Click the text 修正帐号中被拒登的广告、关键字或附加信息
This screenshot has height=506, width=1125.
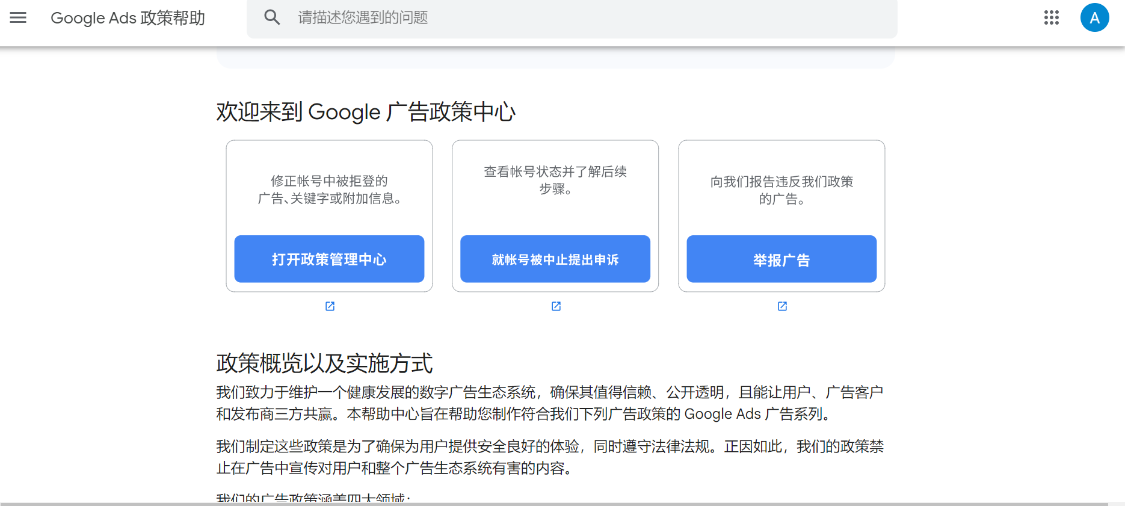(x=329, y=190)
